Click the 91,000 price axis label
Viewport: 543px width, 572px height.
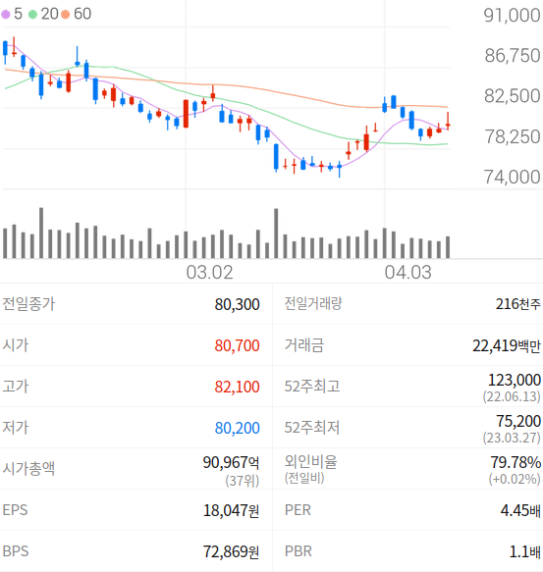[x=512, y=16]
